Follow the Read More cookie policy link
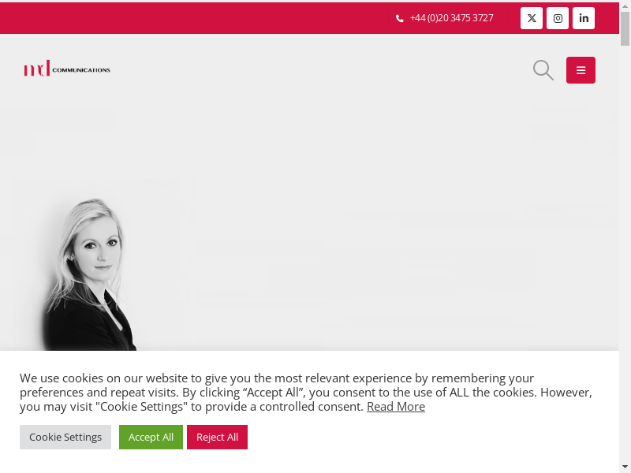This screenshot has height=473, width=631. 396,407
